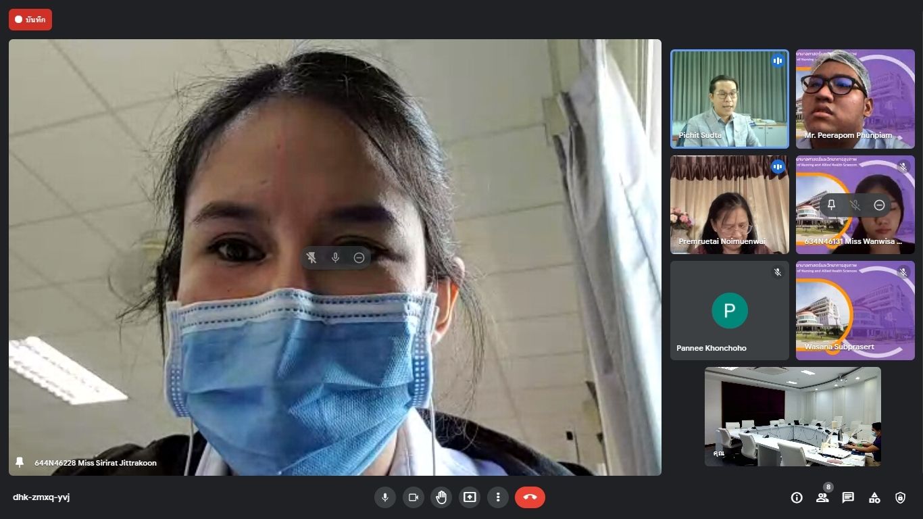
Task: Open the meeting details info icon
Action: click(797, 497)
